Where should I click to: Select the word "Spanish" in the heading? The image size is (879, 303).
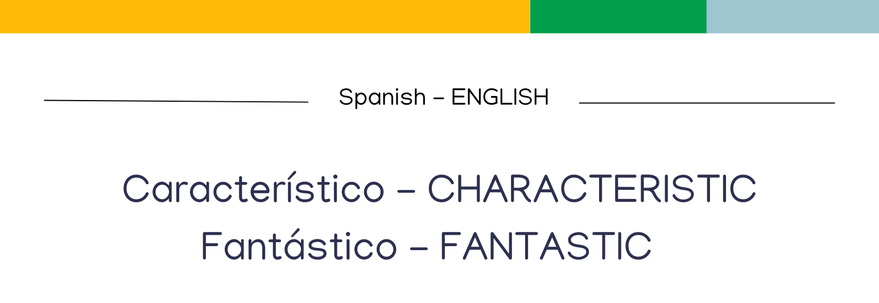(382, 98)
